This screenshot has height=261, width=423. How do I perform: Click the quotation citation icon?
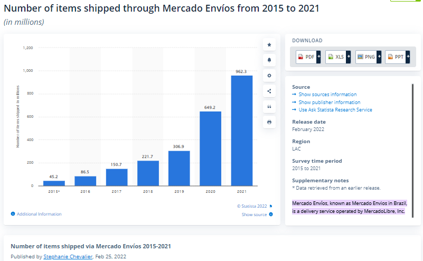pos(269,106)
